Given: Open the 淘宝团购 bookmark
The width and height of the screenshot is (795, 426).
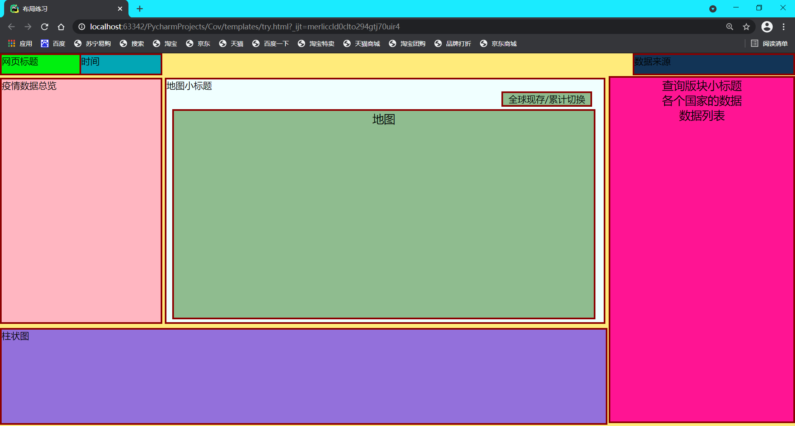Looking at the screenshot, I should pyautogui.click(x=407, y=43).
